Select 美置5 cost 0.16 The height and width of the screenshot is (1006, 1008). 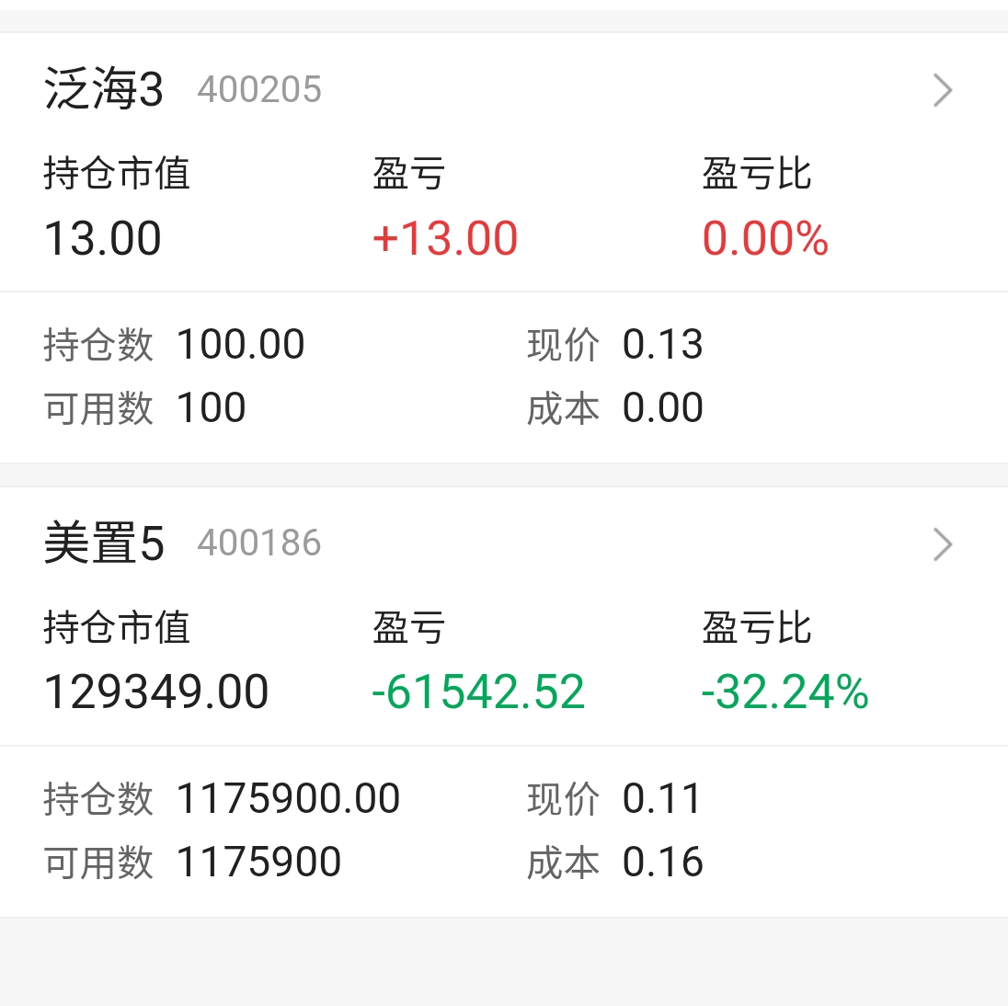(663, 862)
